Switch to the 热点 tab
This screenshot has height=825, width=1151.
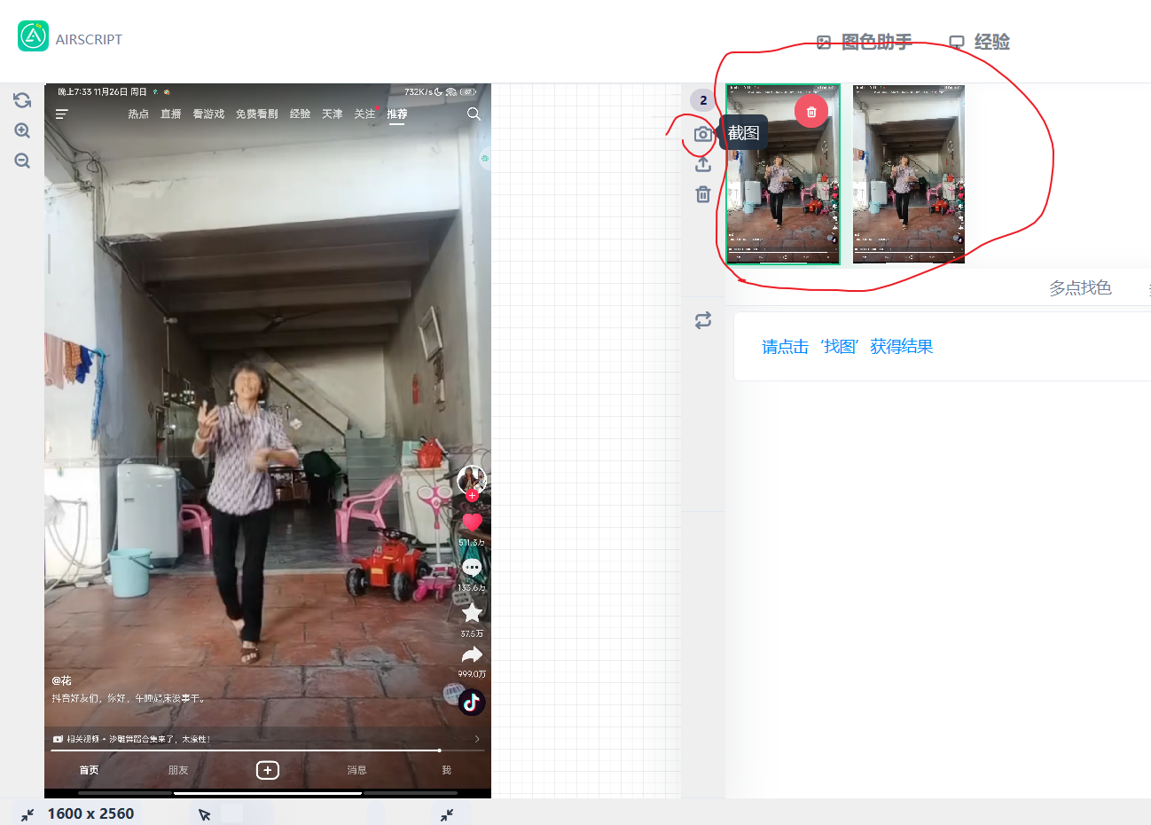[138, 114]
